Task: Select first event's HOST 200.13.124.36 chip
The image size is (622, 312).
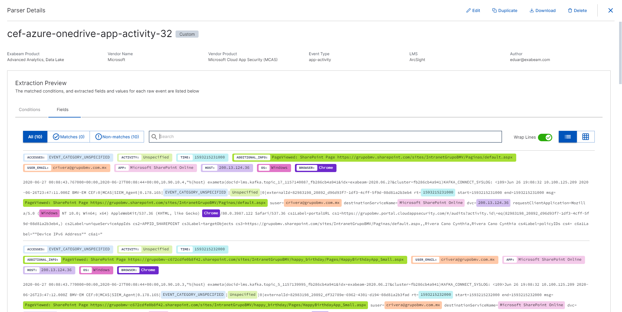Action: pos(227,168)
